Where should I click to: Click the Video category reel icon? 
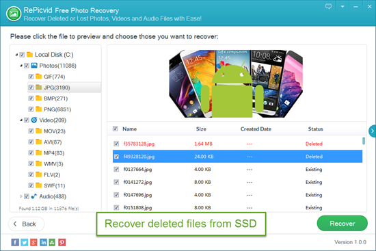point(34,120)
